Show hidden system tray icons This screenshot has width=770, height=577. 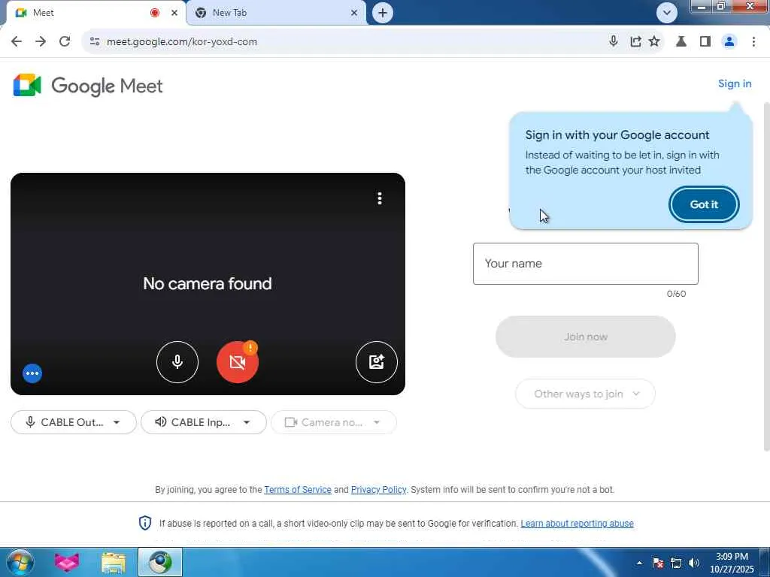pos(639,563)
